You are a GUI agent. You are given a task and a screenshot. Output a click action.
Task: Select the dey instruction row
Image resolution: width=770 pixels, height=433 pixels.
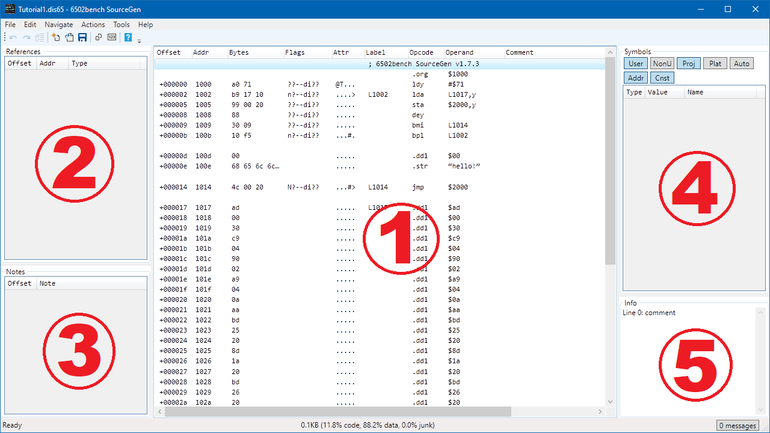pos(380,115)
